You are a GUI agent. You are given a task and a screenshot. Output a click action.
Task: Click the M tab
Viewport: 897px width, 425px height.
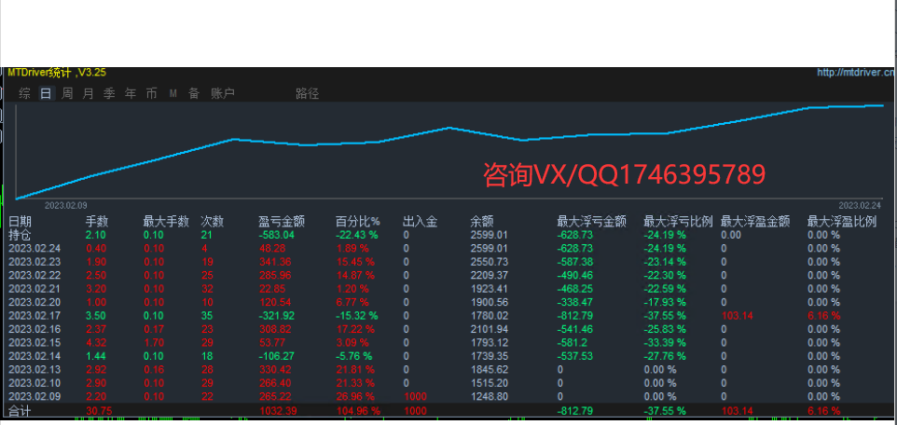point(172,94)
